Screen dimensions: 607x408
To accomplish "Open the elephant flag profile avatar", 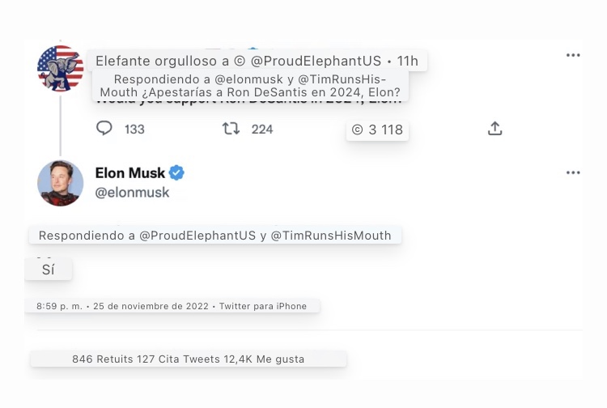I will tap(61, 69).
